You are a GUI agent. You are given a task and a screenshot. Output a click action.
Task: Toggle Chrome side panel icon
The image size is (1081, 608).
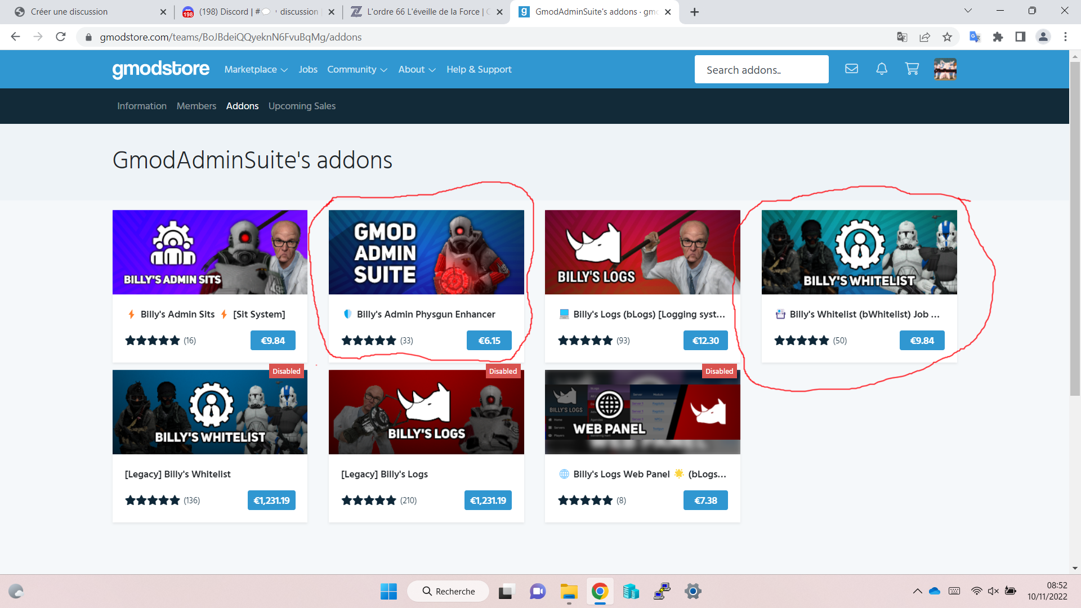tap(1020, 37)
